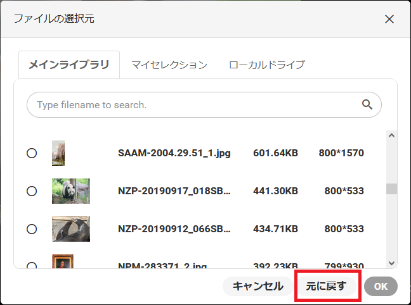Click the file list scrollbar thumb
Screen dimensions: 411x305
(391, 189)
